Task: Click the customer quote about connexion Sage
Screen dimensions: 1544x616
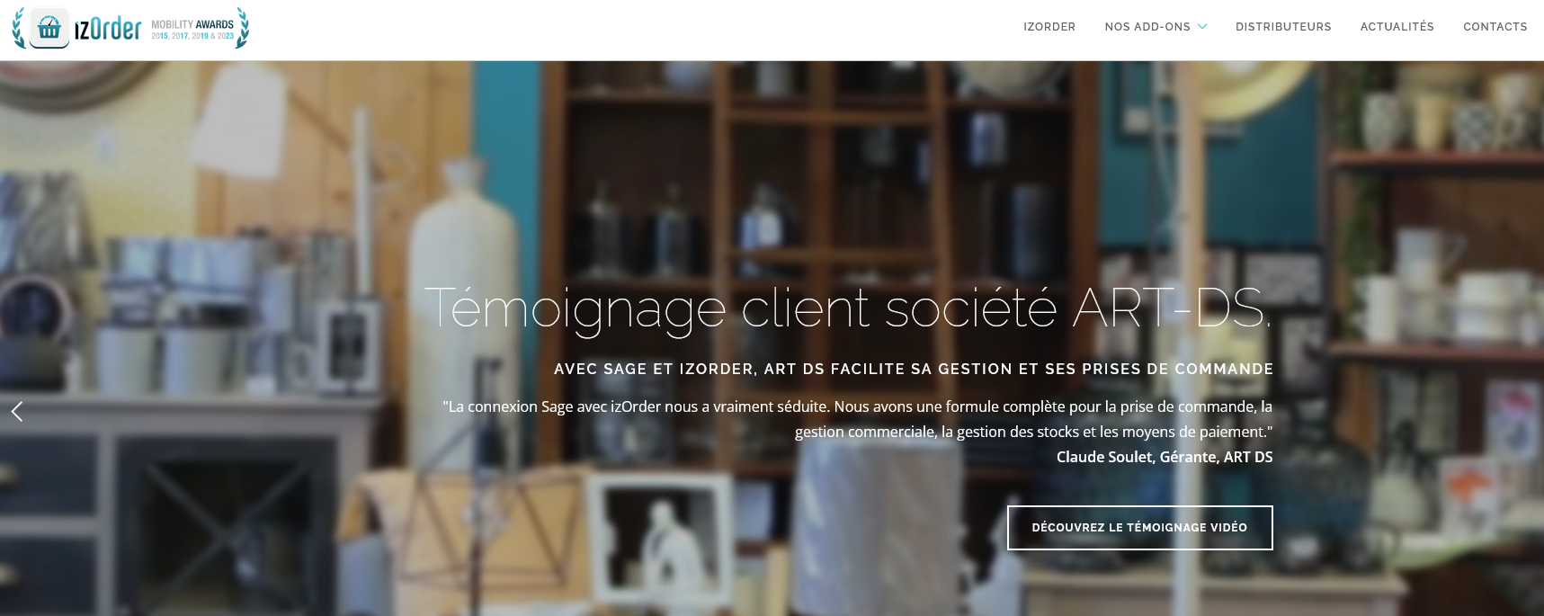Action: pos(858,419)
